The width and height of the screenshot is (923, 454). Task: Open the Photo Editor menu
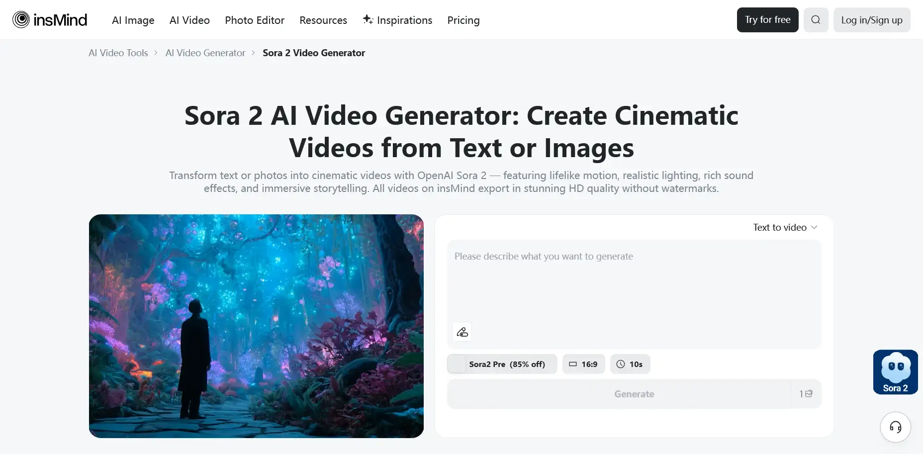255,20
